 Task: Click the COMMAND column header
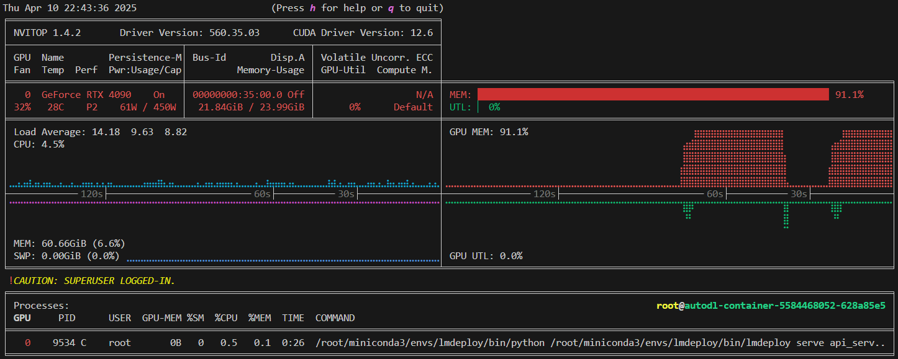pyautogui.click(x=335, y=317)
